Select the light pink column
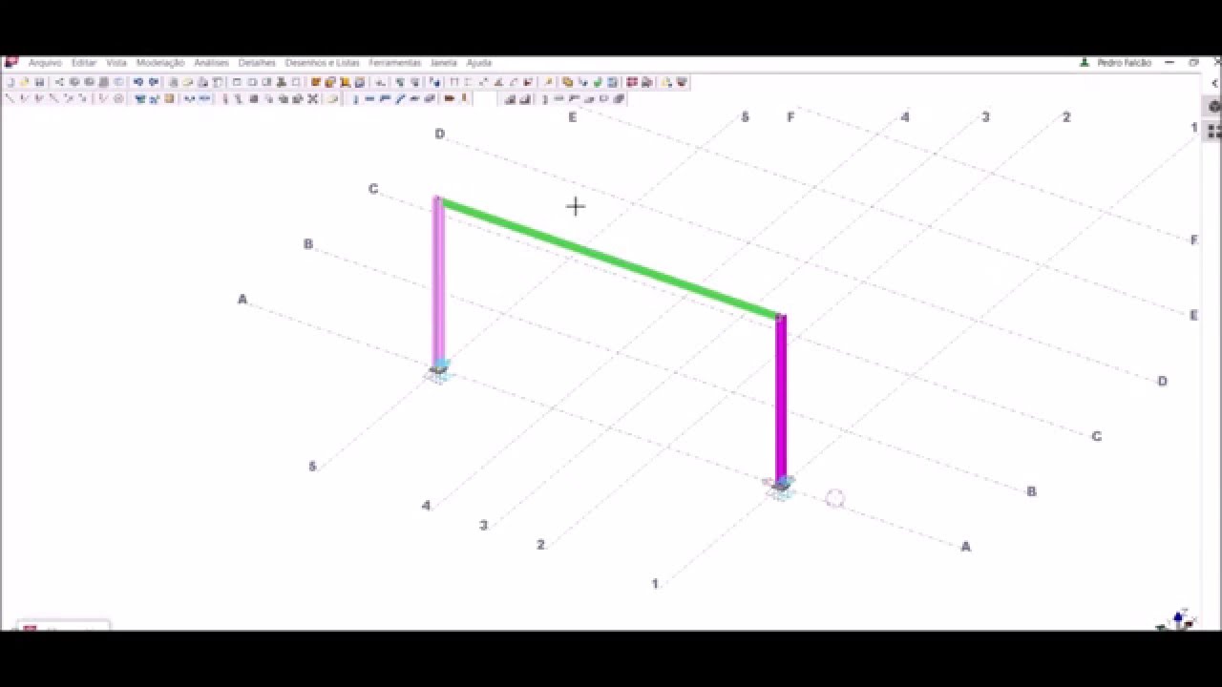Viewport: 1222px width, 687px height. (438, 281)
